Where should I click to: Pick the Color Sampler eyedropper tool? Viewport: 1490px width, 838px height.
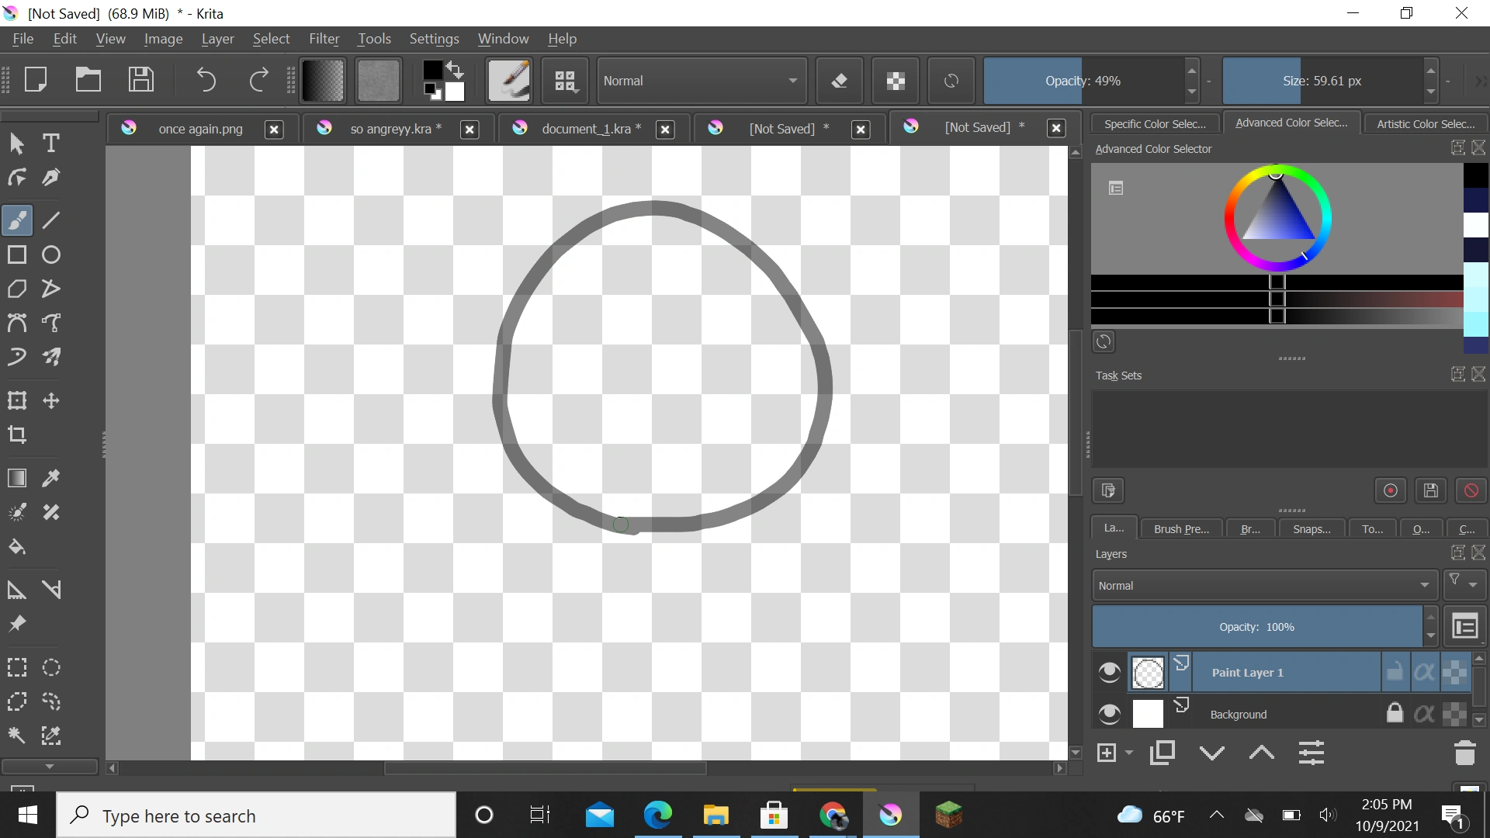51,478
